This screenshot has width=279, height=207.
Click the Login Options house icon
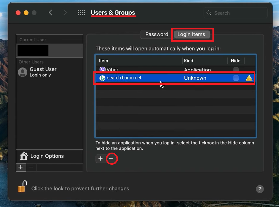(x=24, y=156)
